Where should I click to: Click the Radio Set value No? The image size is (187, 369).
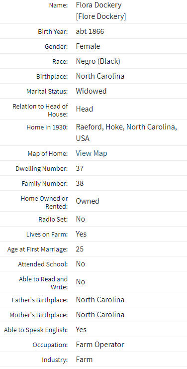[81, 219]
